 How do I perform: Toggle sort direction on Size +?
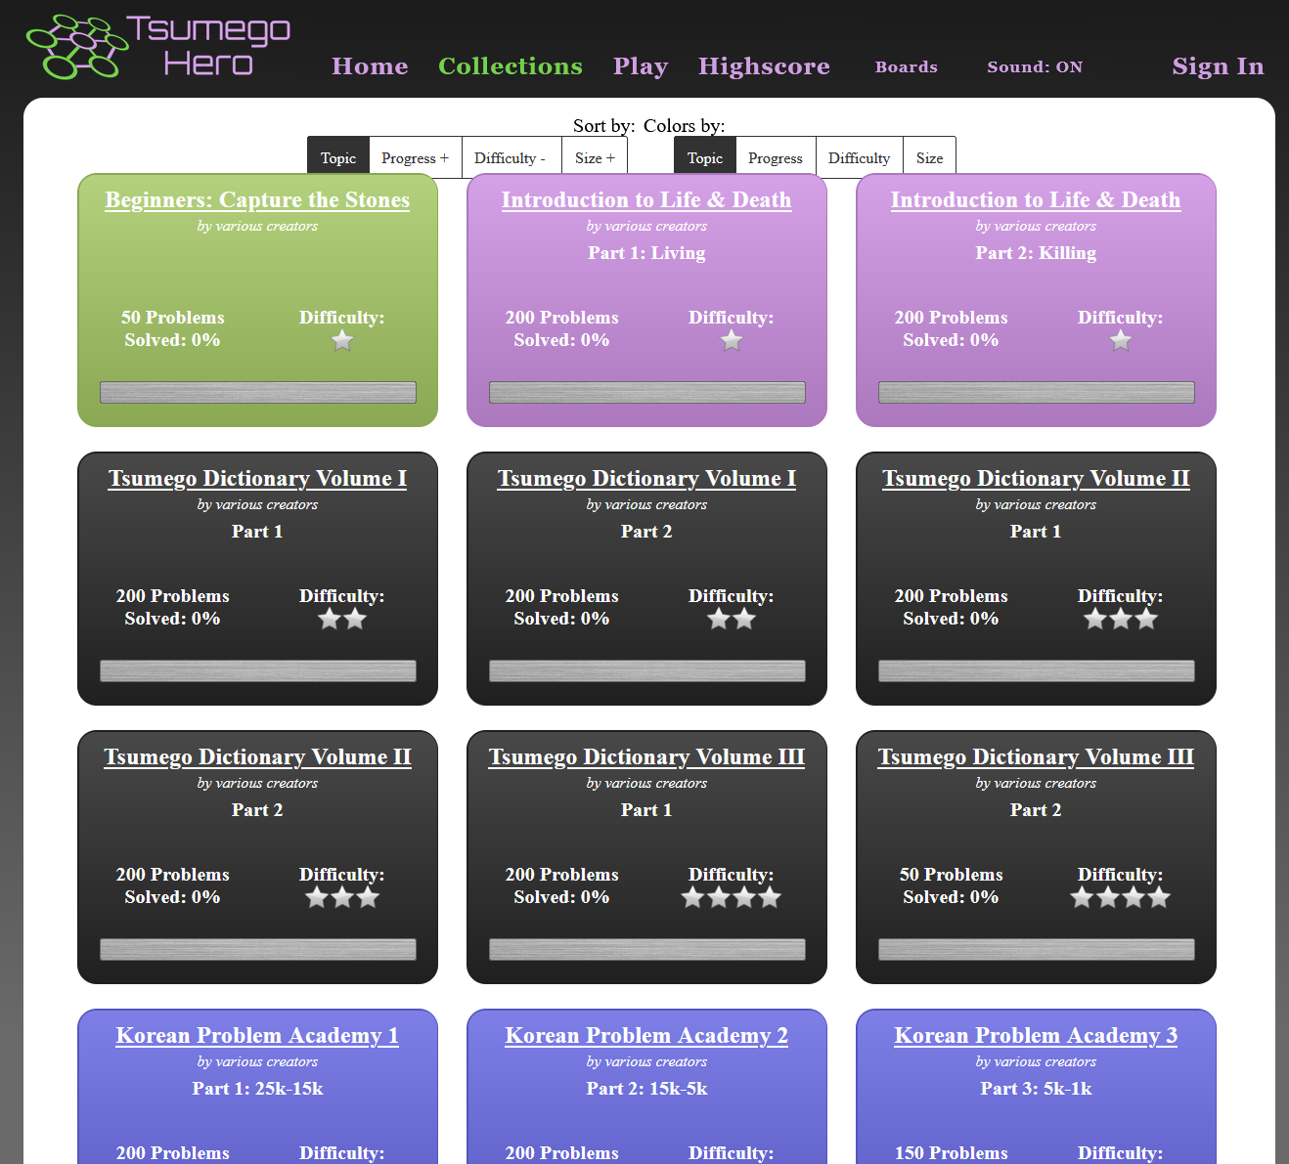pos(594,156)
